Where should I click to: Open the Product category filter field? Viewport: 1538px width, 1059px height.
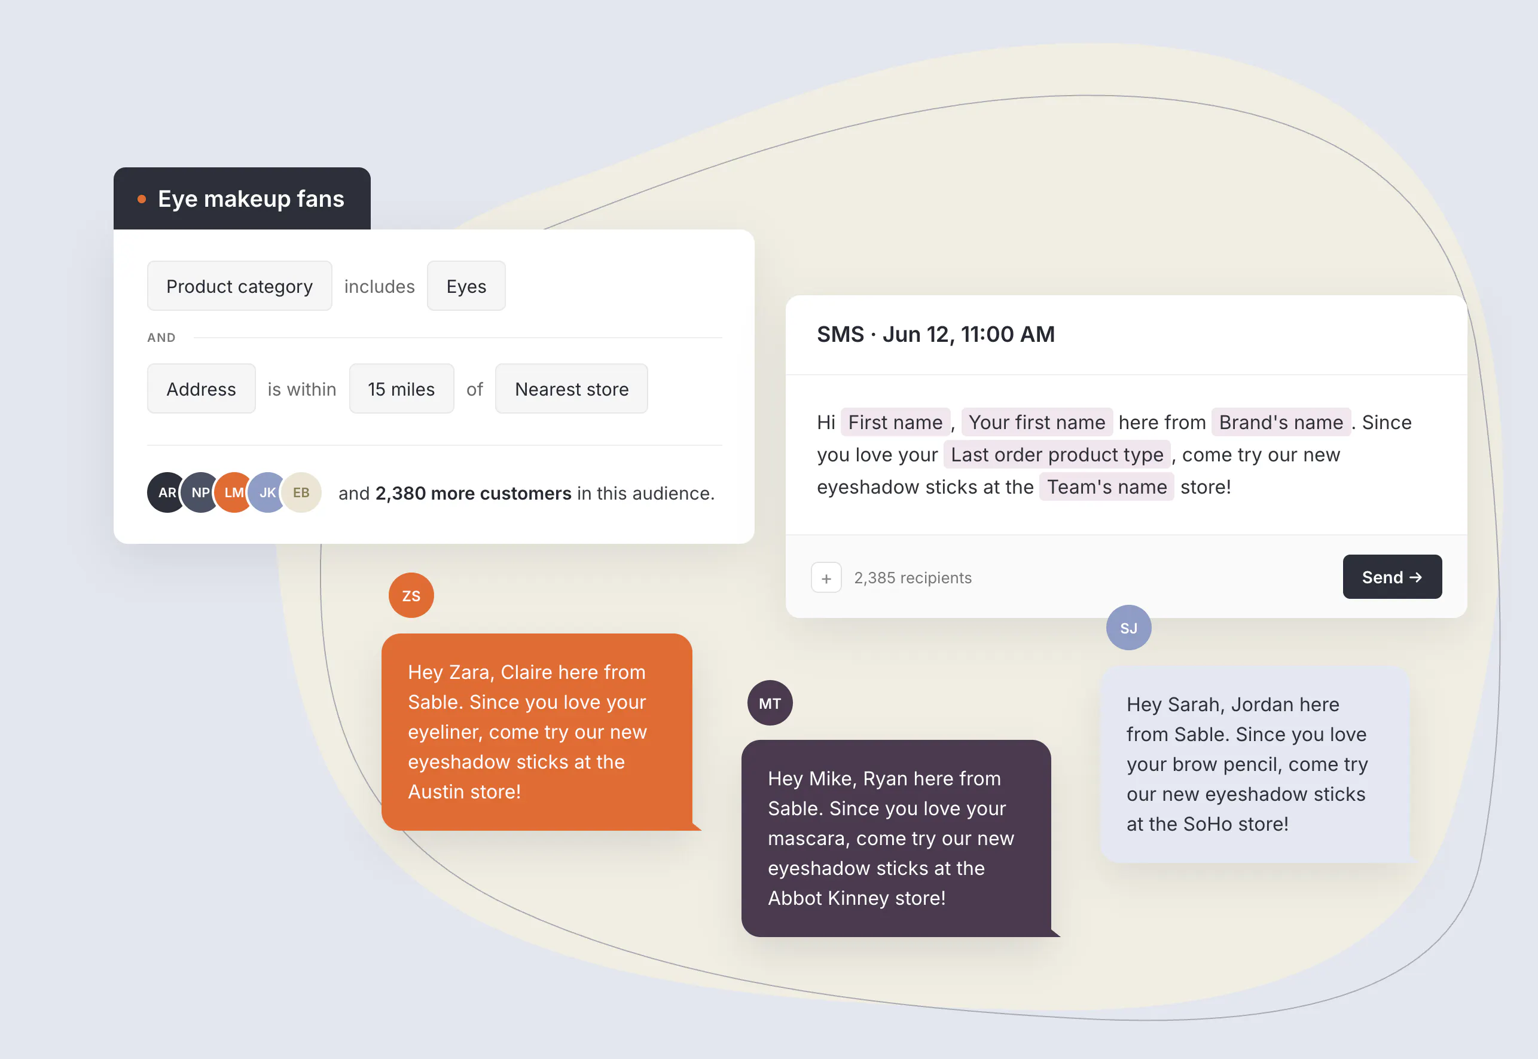click(240, 286)
